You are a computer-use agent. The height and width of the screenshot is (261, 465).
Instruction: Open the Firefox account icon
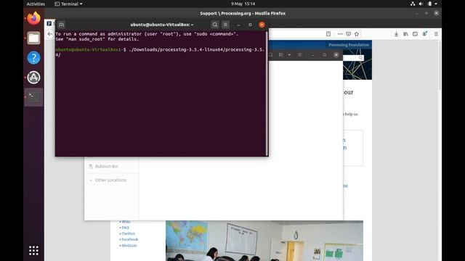point(425,34)
